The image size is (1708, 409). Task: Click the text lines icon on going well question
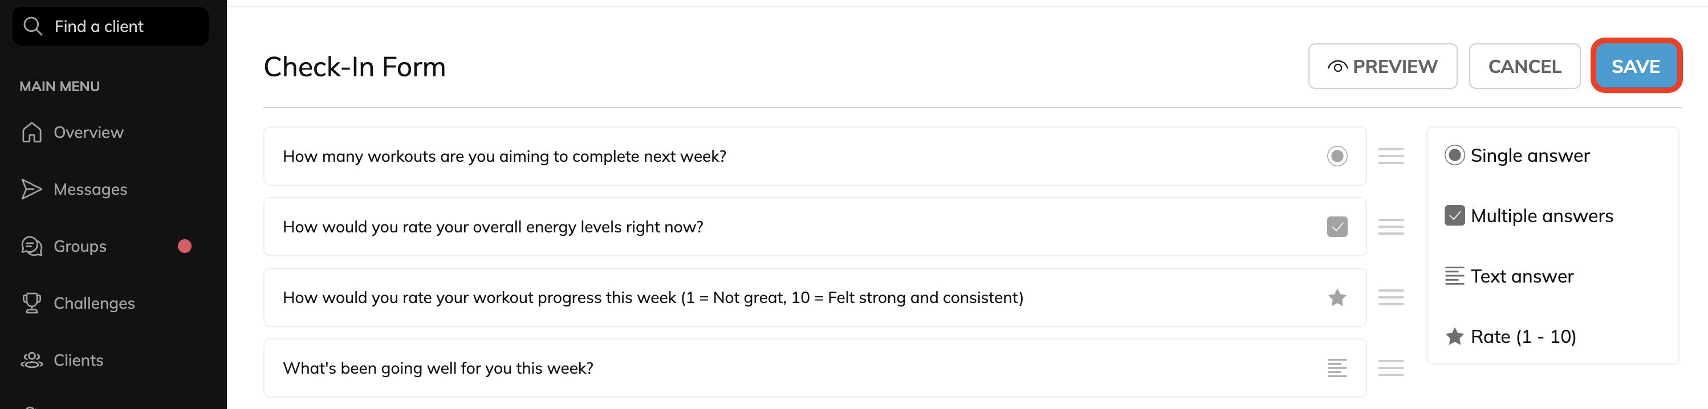[1337, 368]
